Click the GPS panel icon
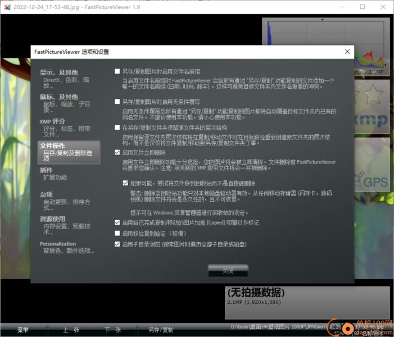Image resolution: width=394 pixels, height=337 pixels. pos(372,165)
